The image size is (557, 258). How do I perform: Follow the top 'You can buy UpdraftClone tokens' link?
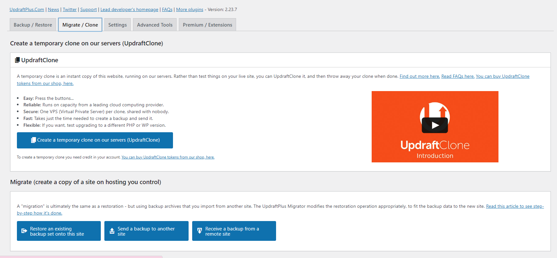click(x=503, y=76)
